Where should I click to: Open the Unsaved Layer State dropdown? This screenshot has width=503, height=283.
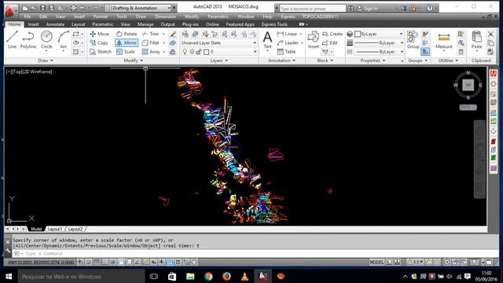[218, 42]
